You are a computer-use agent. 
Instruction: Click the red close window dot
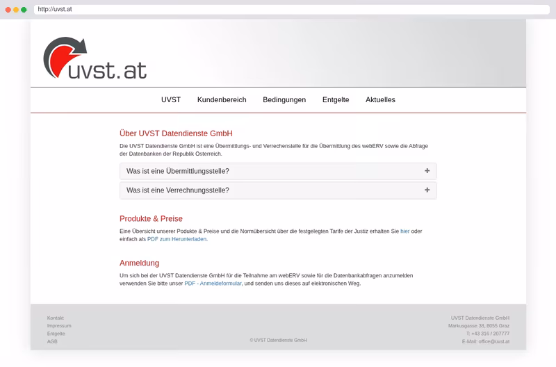click(8, 10)
